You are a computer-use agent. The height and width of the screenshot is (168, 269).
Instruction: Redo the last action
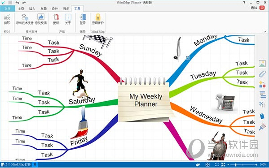[24, 3]
